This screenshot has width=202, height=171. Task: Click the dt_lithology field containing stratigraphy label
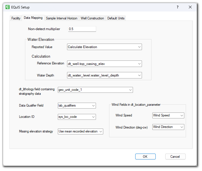coord(37,91)
